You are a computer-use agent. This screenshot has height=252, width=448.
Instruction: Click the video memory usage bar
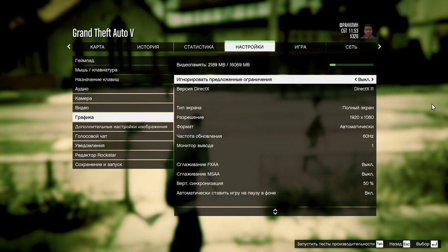pos(351,65)
